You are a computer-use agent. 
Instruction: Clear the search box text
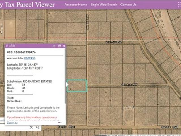tap(31, 127)
